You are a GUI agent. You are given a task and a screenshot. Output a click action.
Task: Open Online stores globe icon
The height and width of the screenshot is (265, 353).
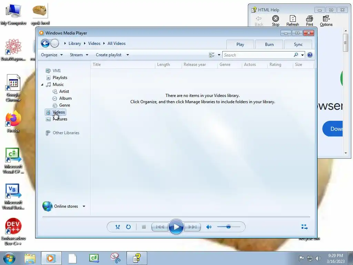[x=47, y=206]
